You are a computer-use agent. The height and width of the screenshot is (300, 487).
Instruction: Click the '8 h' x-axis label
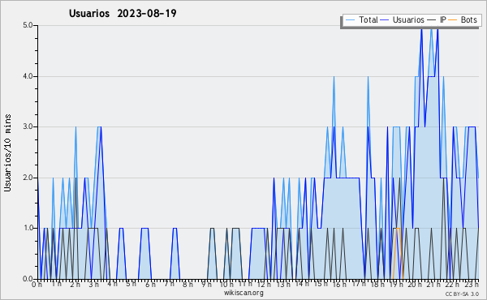coord(187,285)
